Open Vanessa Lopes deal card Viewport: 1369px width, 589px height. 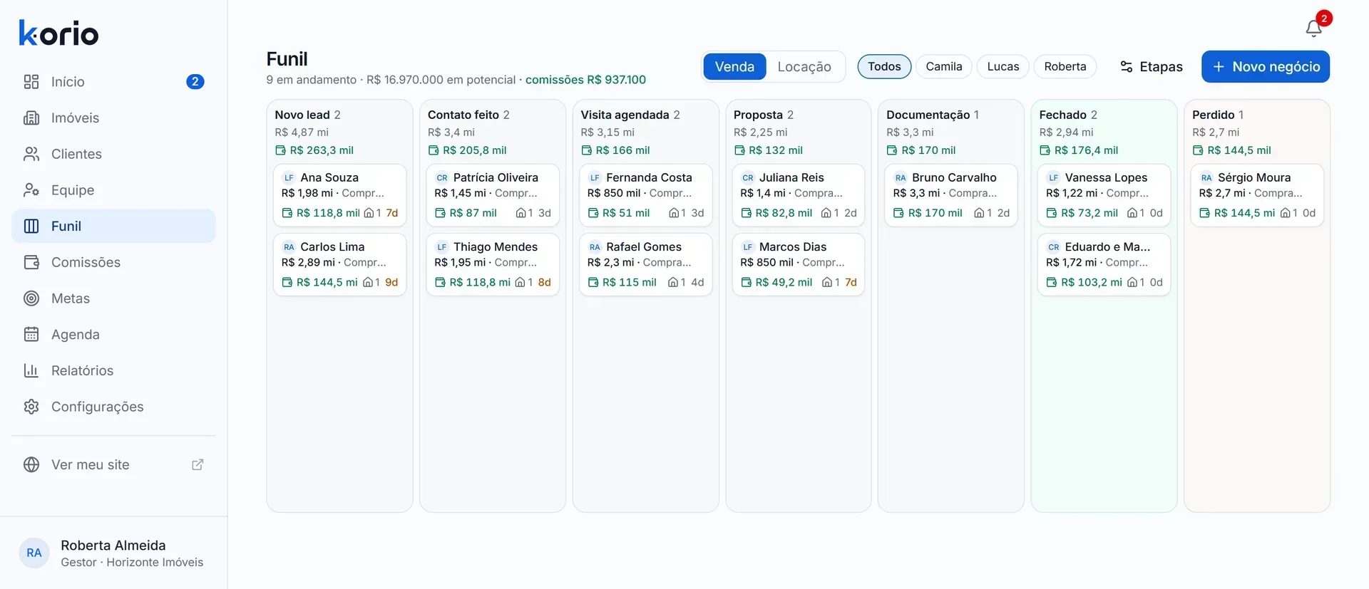pyautogui.click(x=1104, y=195)
